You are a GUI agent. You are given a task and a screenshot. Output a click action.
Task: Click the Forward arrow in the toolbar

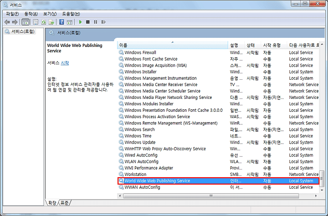15,22
